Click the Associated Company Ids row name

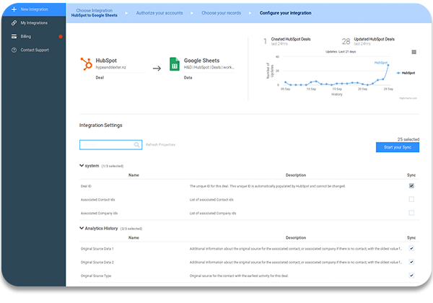click(x=99, y=214)
